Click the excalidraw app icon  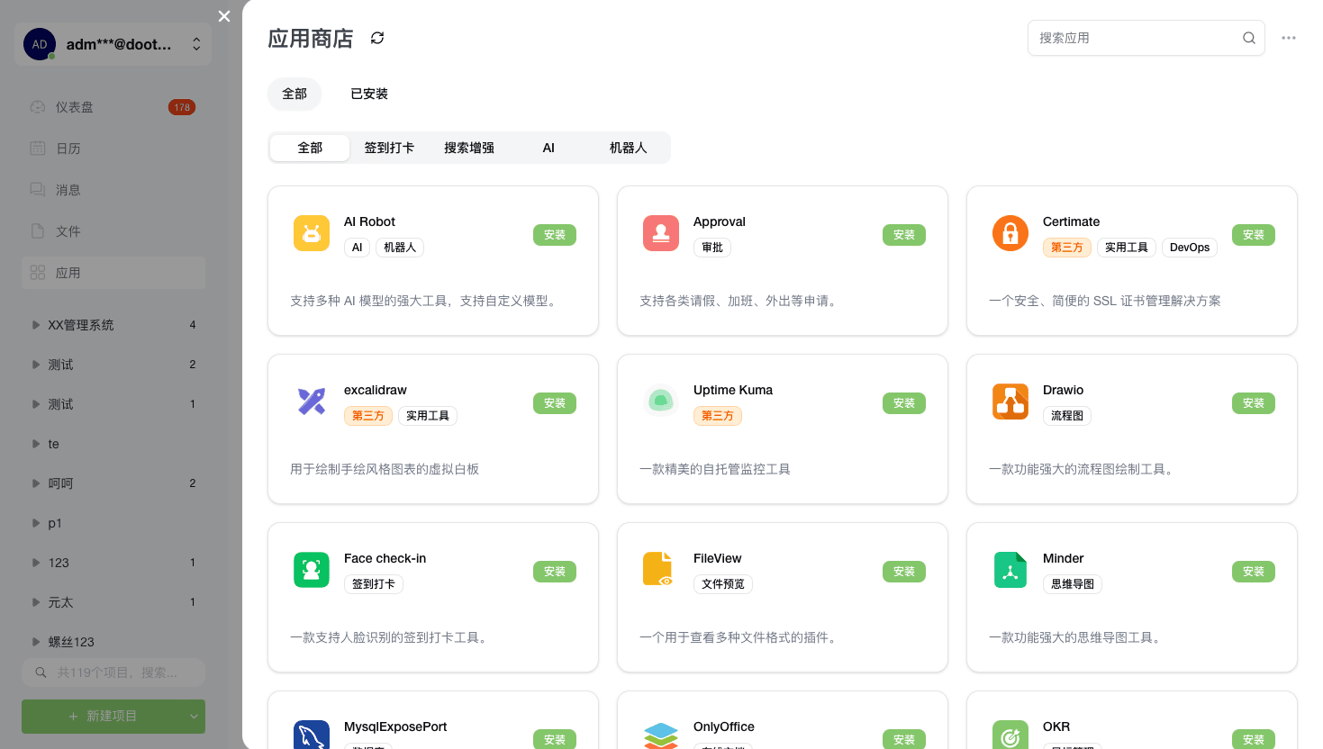click(x=312, y=402)
